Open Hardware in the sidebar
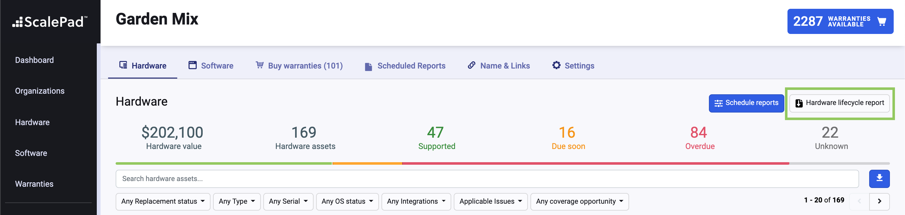The width and height of the screenshot is (905, 215). (32, 122)
